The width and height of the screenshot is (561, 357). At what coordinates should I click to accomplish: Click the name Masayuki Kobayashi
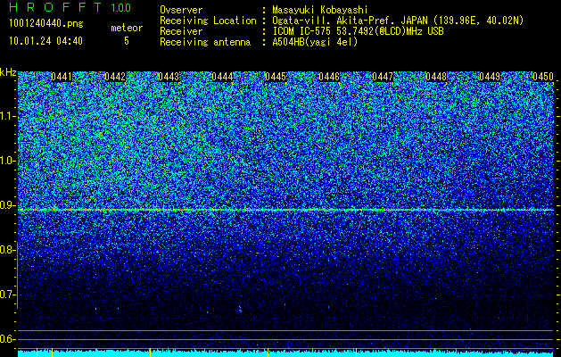320,10
